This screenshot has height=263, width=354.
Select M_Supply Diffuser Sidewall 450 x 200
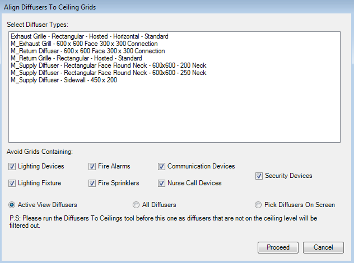coord(64,80)
